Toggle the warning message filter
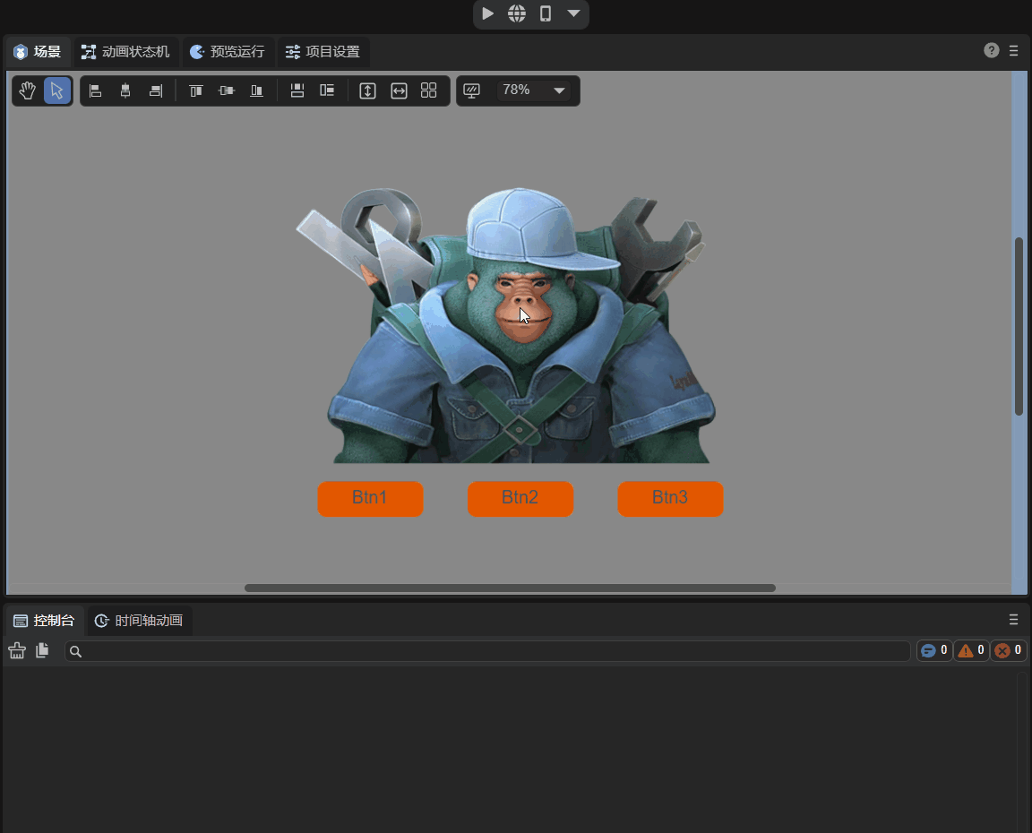The width and height of the screenshot is (1032, 833). tap(971, 651)
